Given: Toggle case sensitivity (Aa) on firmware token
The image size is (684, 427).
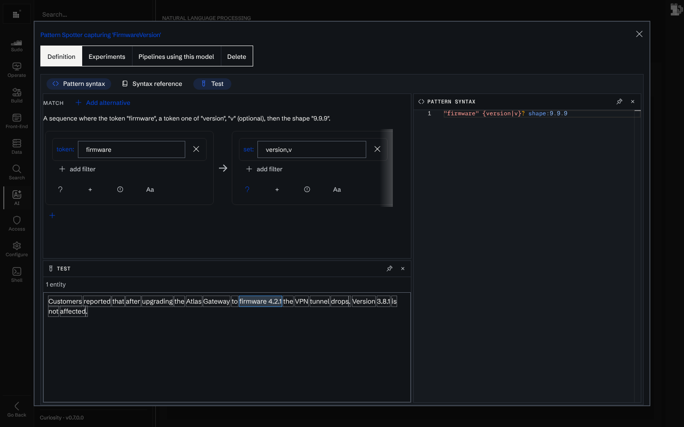Looking at the screenshot, I should point(150,189).
